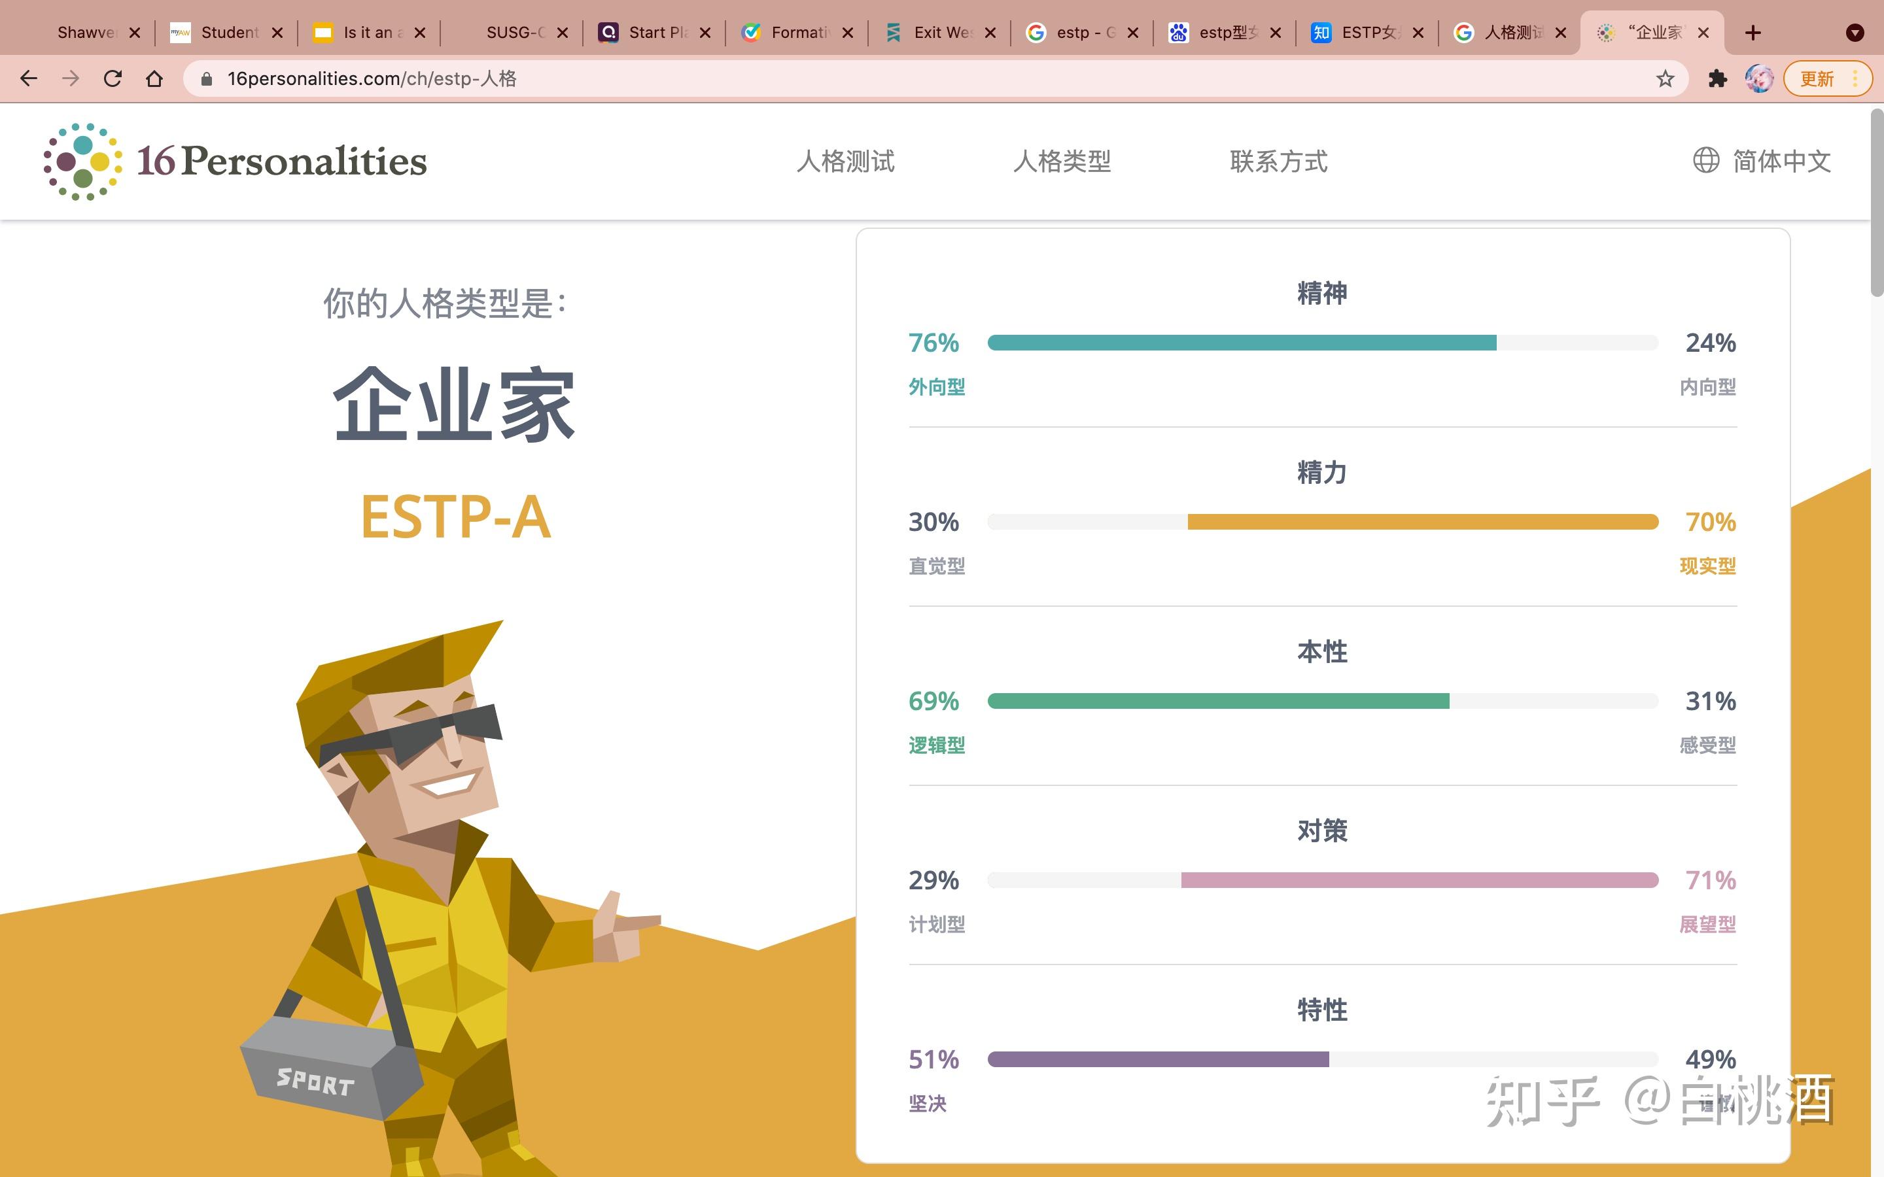The image size is (1884, 1177).
Task: Click the ESTP-A type code
Action: click(455, 517)
